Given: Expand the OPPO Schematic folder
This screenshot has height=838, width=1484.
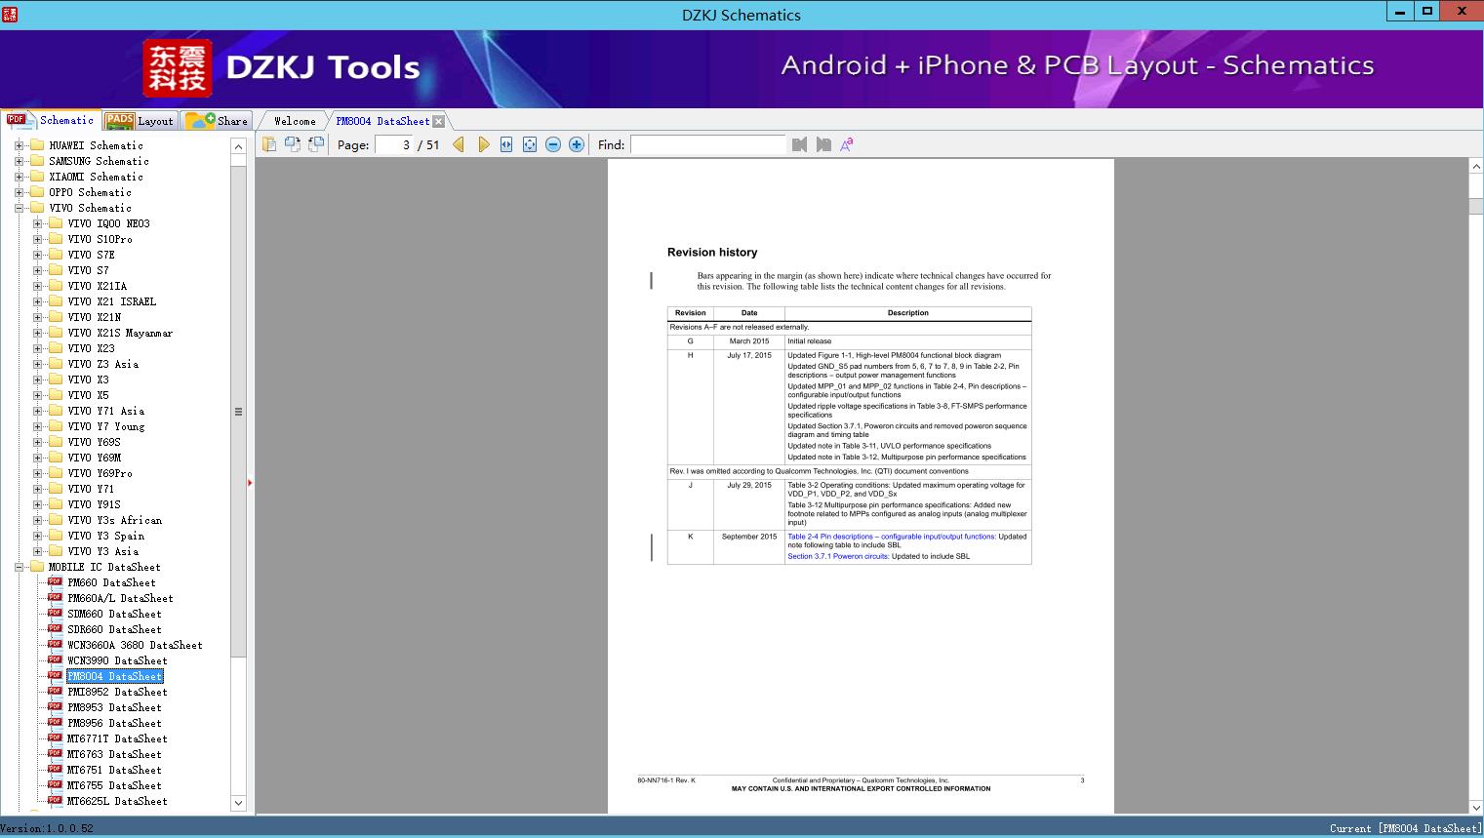Looking at the screenshot, I should pyautogui.click(x=19, y=192).
